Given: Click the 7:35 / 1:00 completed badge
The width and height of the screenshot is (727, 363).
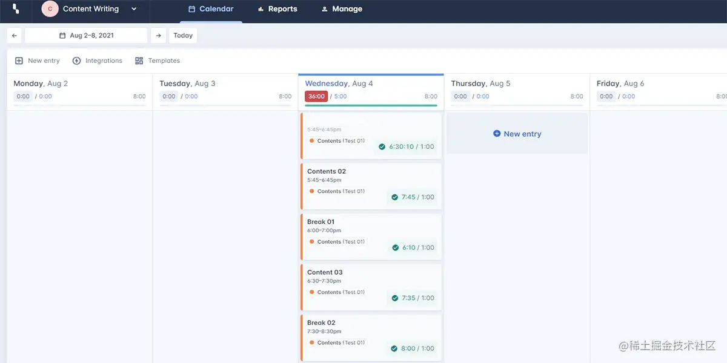Looking at the screenshot, I should (x=413, y=298).
